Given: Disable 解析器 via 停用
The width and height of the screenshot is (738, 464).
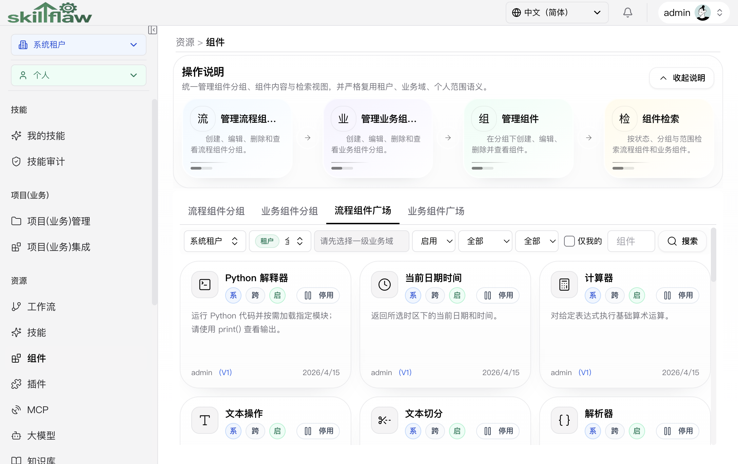Looking at the screenshot, I should coord(678,431).
